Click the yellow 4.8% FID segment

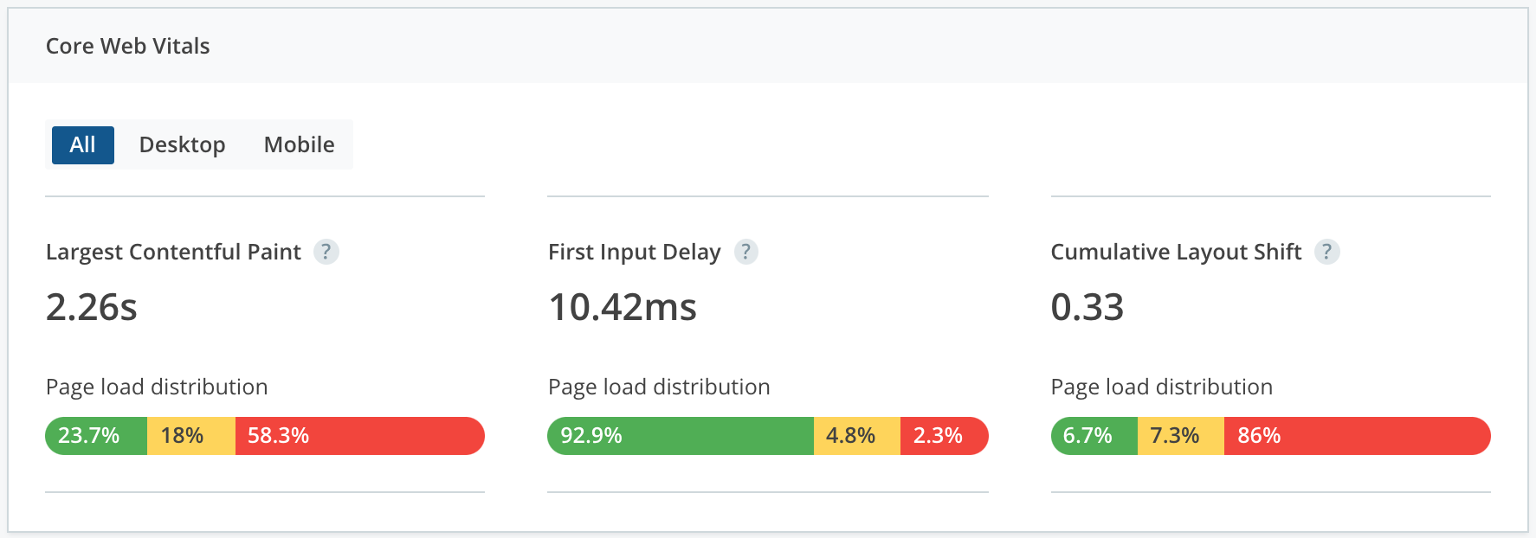click(x=857, y=436)
